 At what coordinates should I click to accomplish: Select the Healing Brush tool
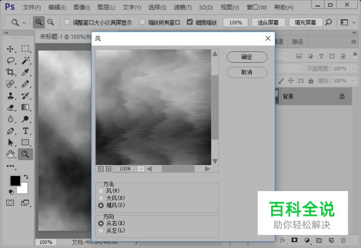(10, 84)
